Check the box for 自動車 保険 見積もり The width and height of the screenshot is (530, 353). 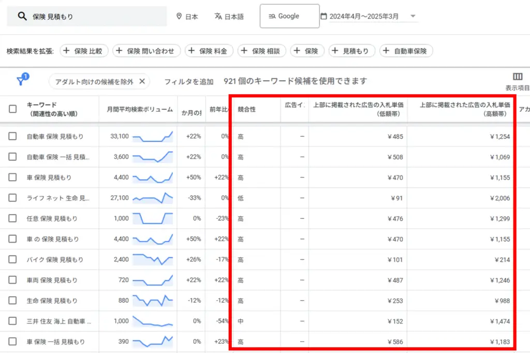[12, 136]
